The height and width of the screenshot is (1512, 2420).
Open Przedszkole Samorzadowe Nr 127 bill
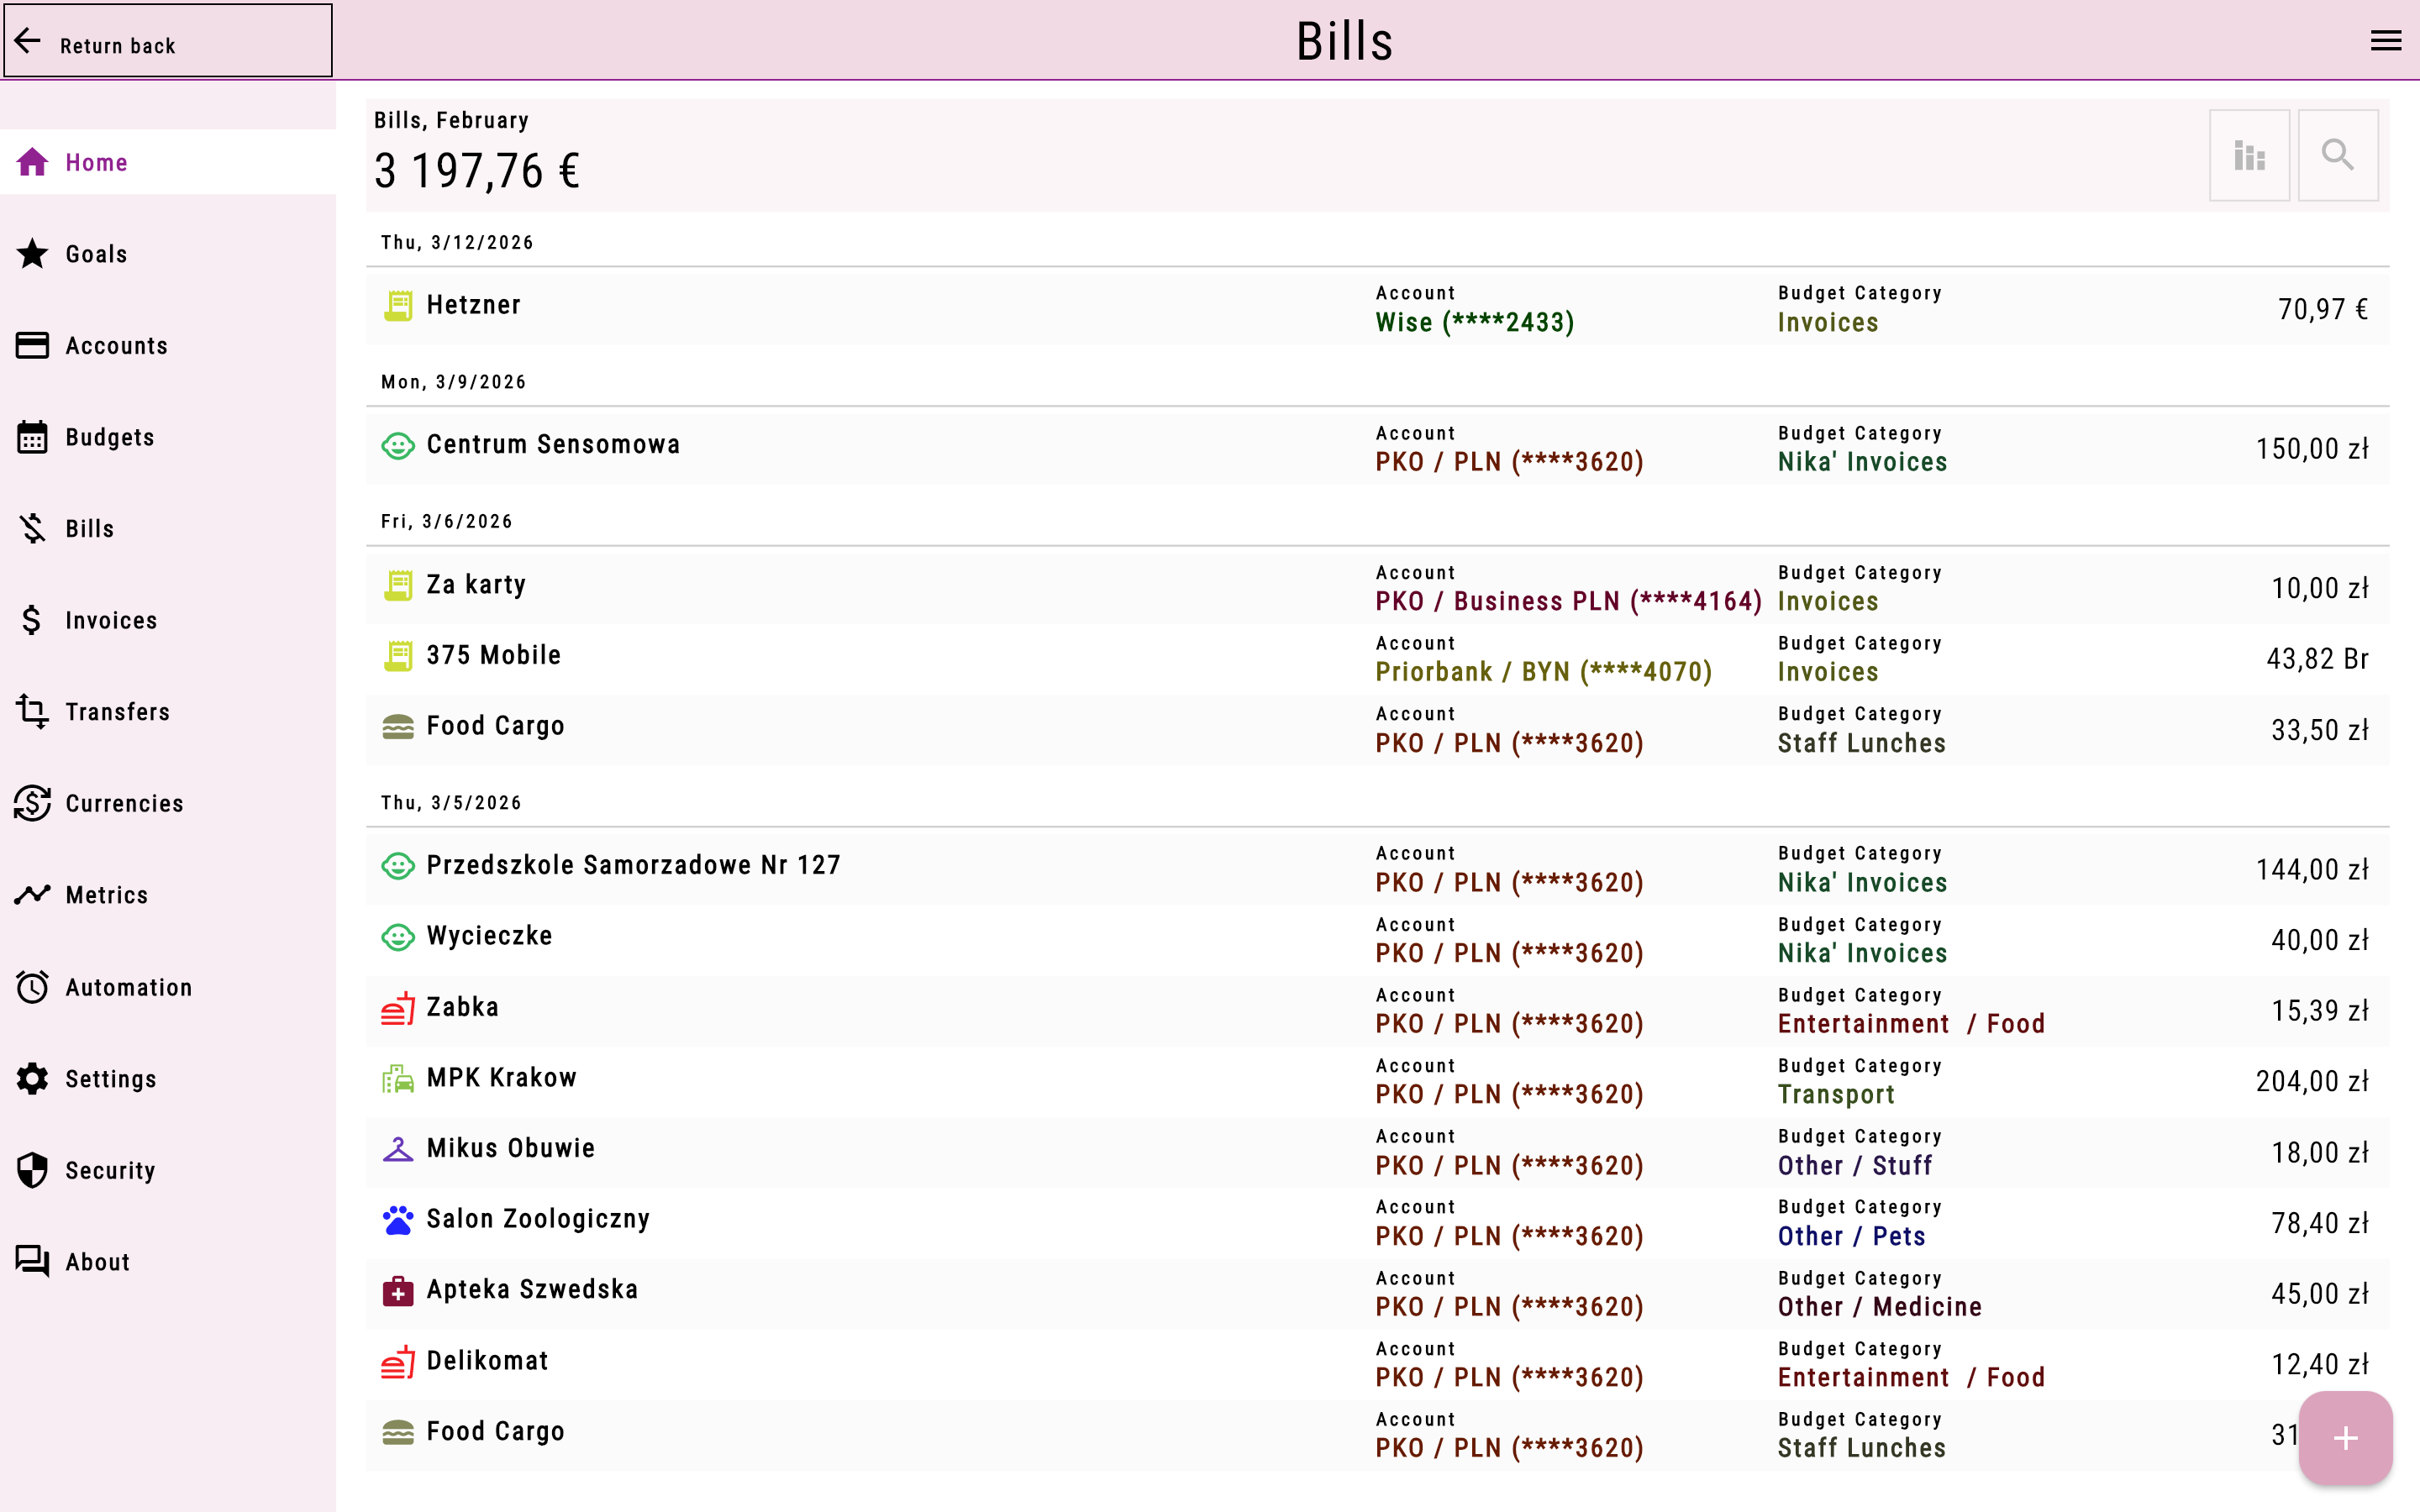click(x=1377, y=869)
